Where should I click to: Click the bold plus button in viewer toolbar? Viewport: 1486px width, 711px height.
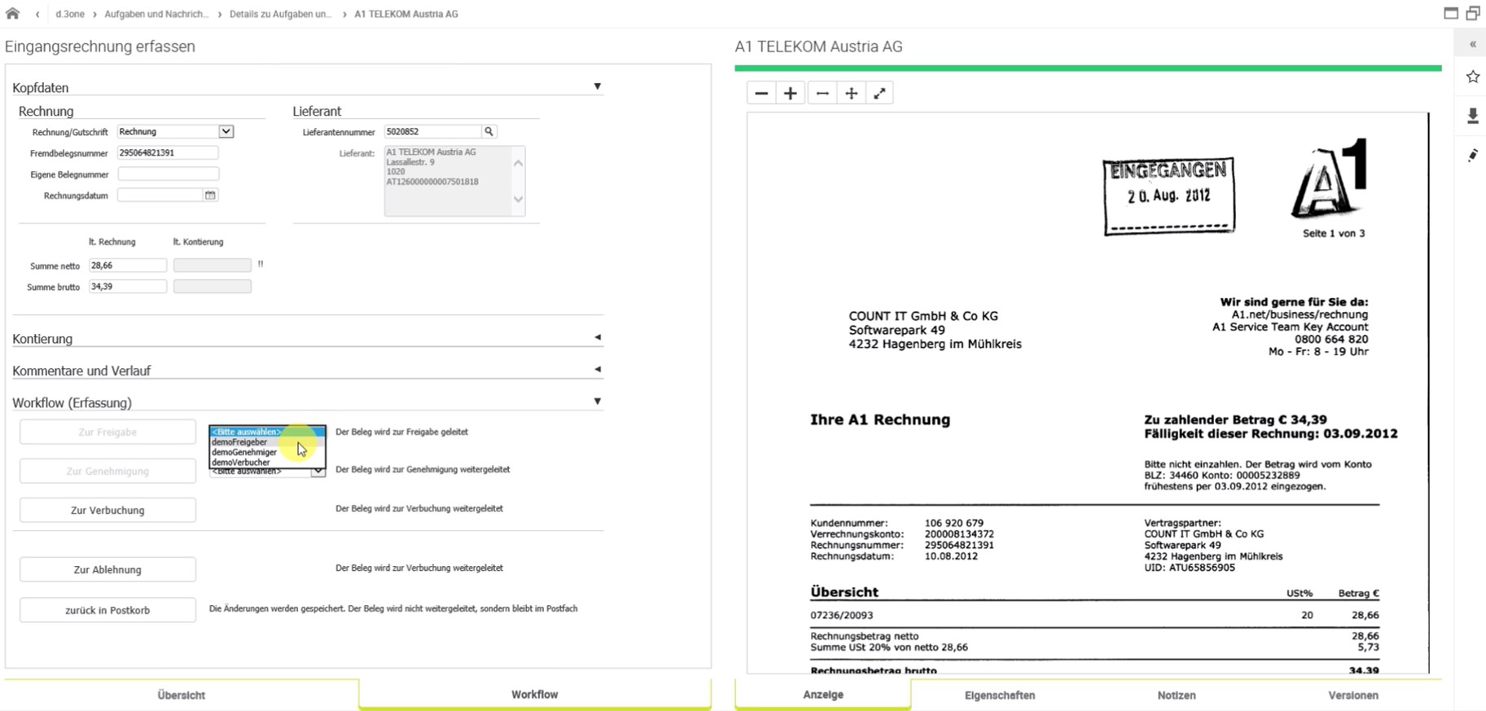click(x=790, y=94)
